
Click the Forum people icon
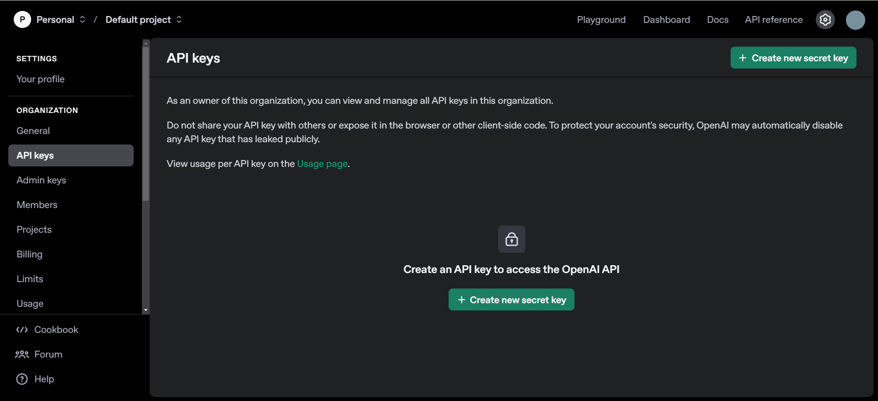[x=22, y=354]
